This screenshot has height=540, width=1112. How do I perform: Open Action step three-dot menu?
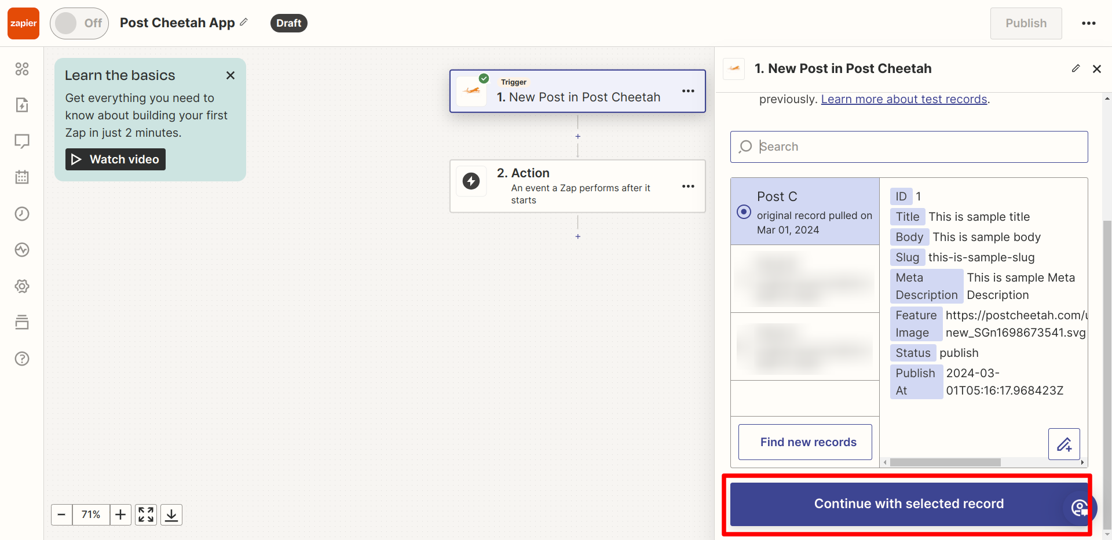[688, 186]
